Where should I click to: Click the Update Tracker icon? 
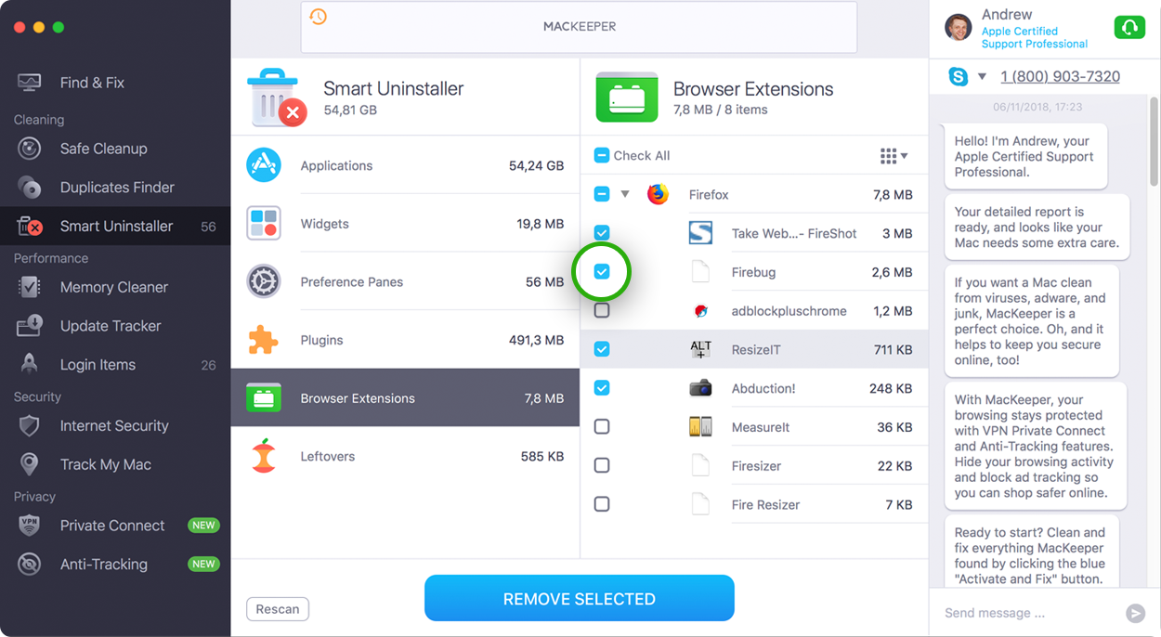click(30, 326)
